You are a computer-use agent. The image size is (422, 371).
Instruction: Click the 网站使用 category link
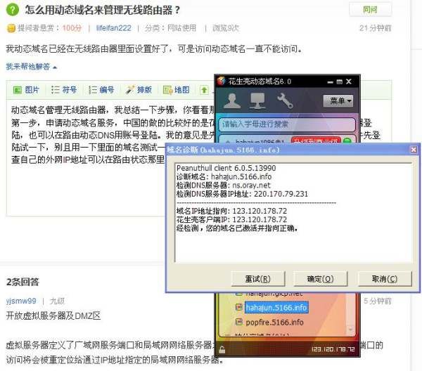click(x=182, y=28)
